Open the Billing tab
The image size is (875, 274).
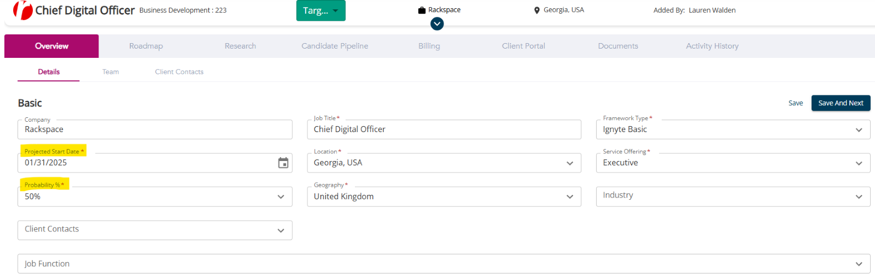429,46
